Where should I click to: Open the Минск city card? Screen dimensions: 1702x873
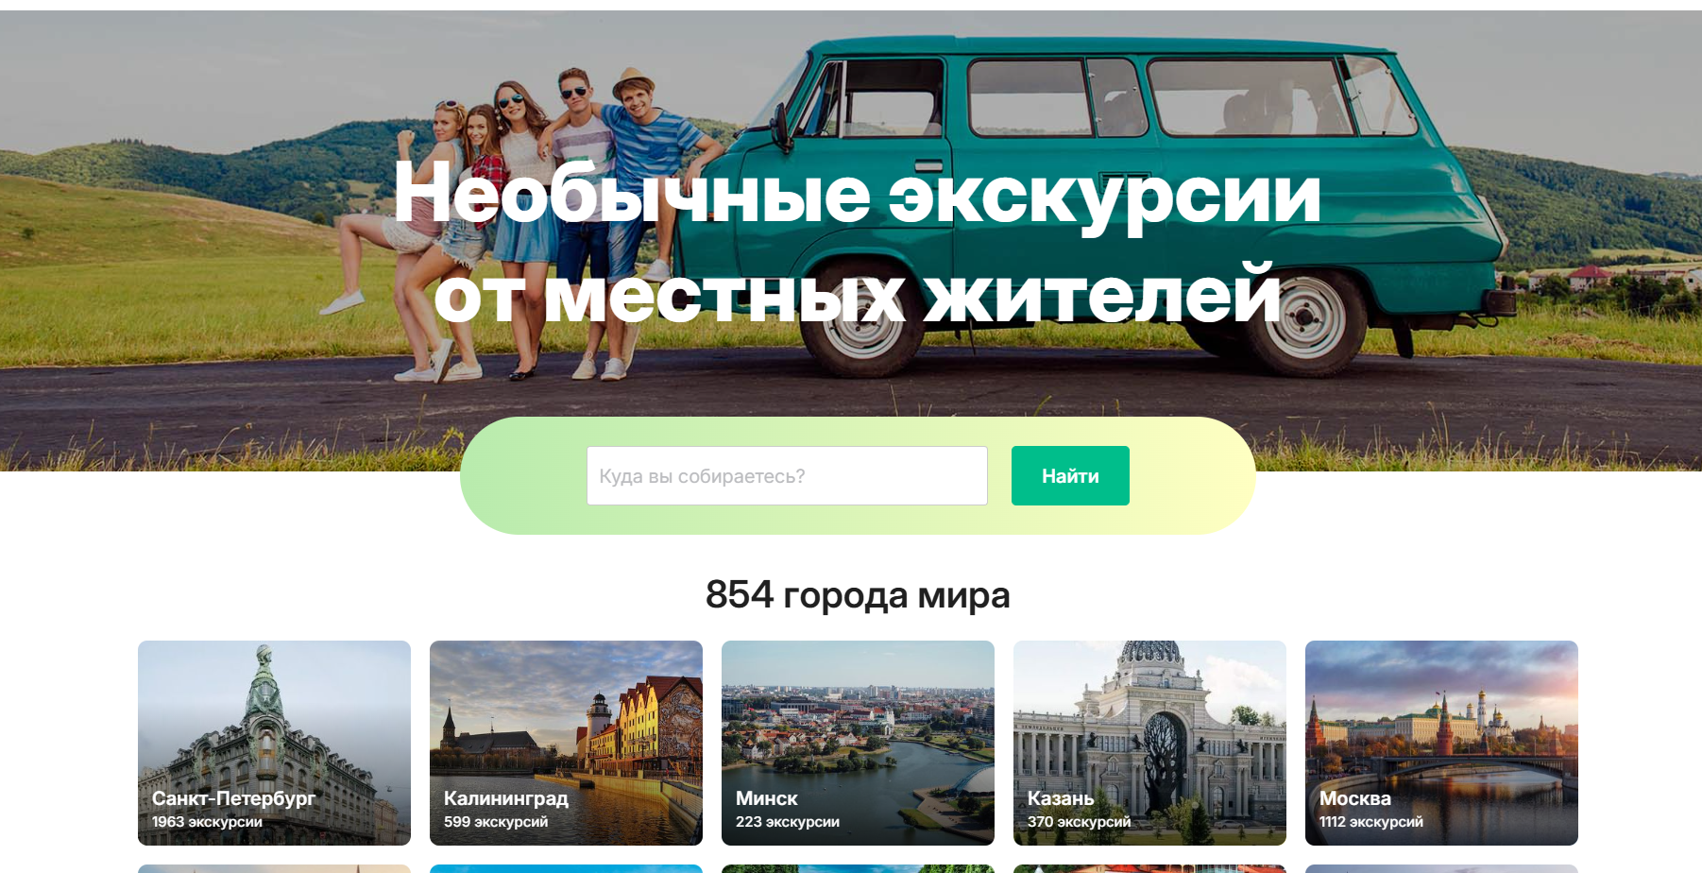click(x=858, y=743)
